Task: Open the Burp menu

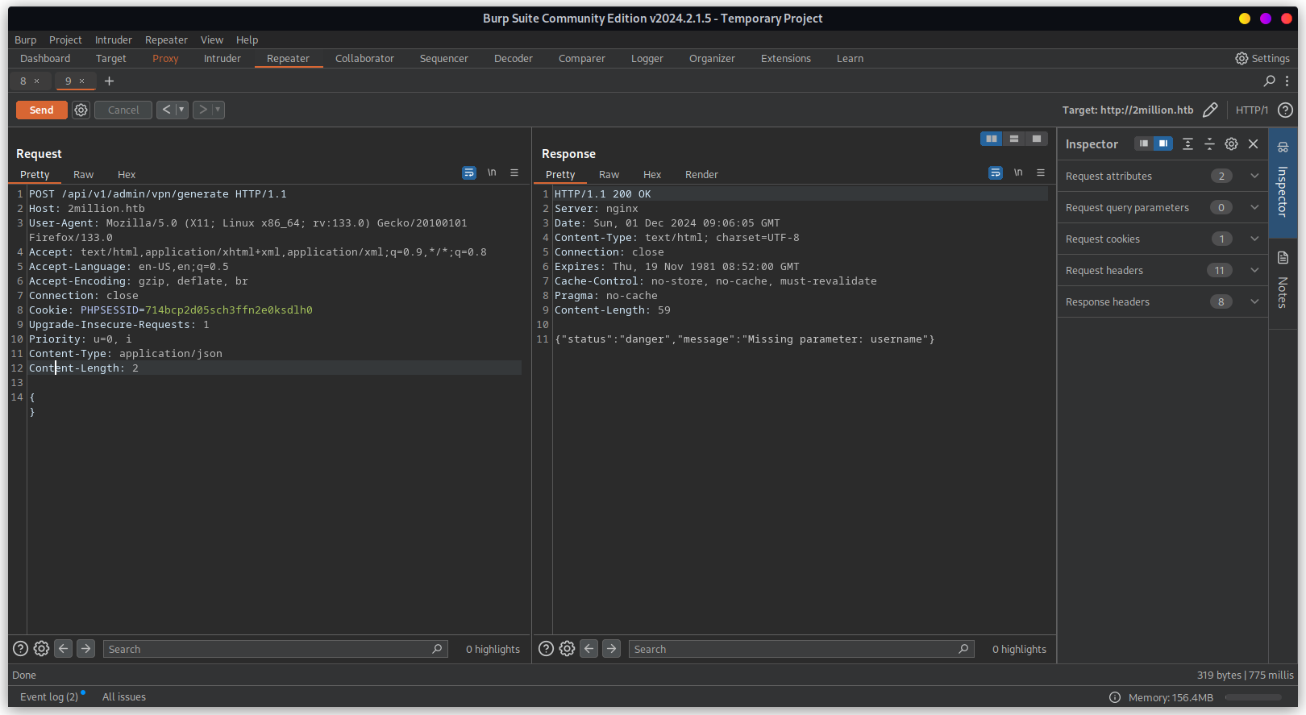Action: (25, 39)
